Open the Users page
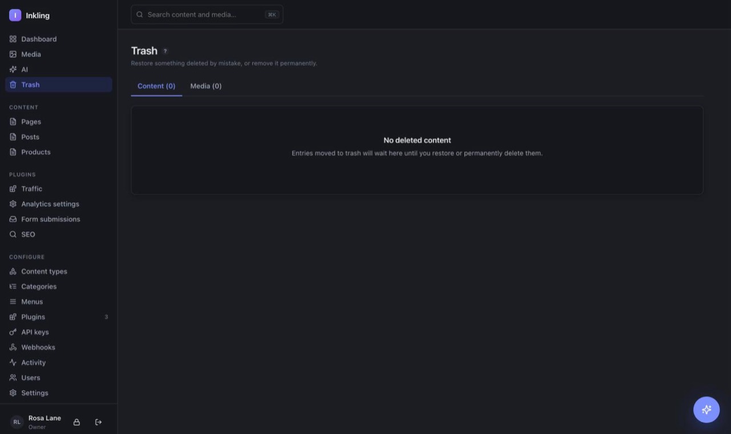The image size is (731, 434). [59, 378]
